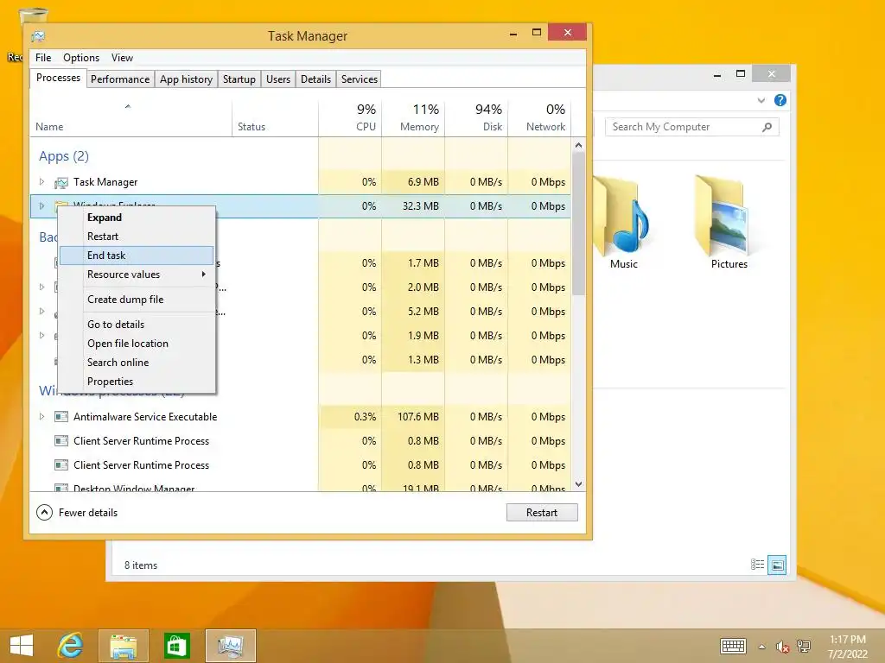This screenshot has height=663, width=885.
Task: Switch to the Users tab
Action: [x=278, y=79]
